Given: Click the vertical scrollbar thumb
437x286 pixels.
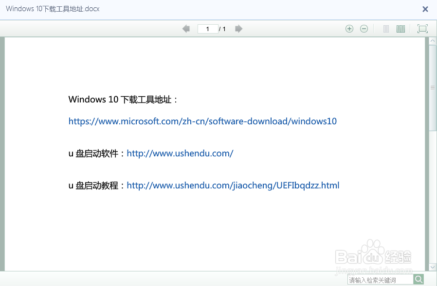Looking at the screenshot, I should pos(433,87).
